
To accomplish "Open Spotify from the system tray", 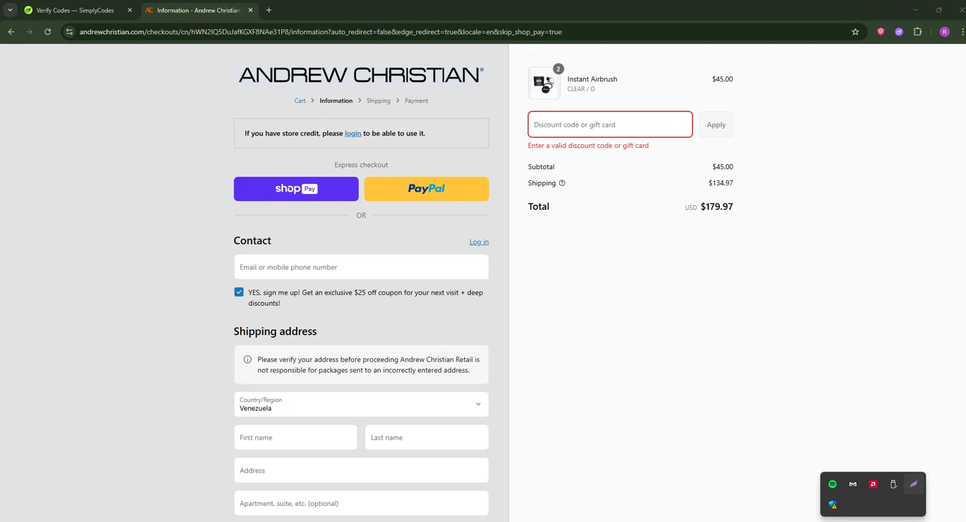I will [833, 484].
